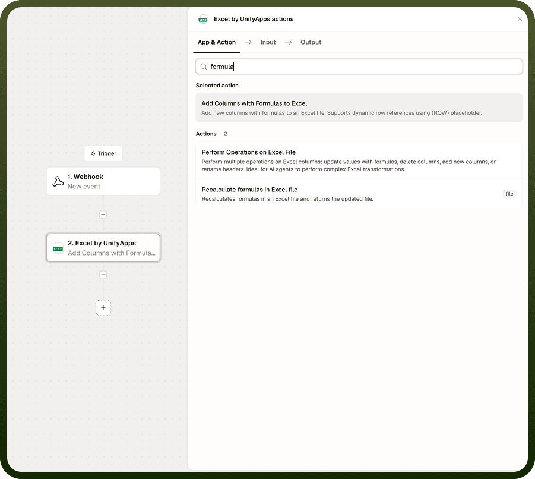Click the arrow between Input and Output
535x479 pixels.
tap(289, 42)
